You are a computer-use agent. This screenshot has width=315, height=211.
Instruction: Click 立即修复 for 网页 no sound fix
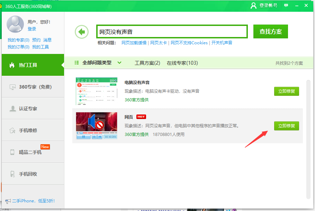[287, 126]
